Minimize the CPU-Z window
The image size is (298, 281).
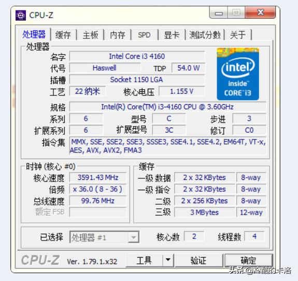(219, 13)
